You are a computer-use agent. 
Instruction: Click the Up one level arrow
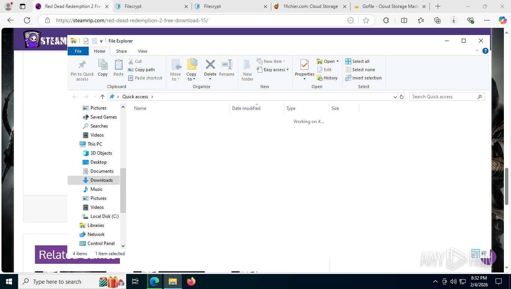pos(103,97)
